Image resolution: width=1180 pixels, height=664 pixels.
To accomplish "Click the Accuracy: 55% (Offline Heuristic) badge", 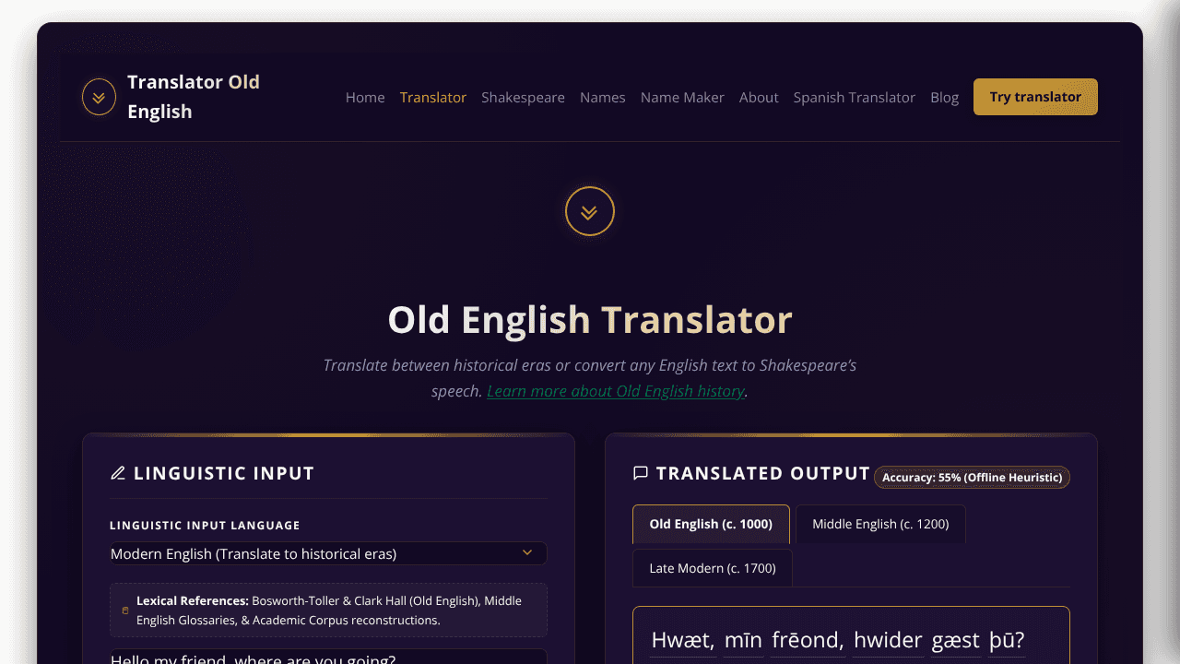I will click(x=973, y=477).
